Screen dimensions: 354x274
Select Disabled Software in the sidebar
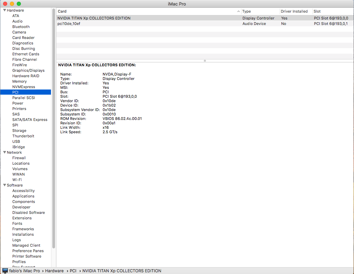pyautogui.click(x=28, y=213)
